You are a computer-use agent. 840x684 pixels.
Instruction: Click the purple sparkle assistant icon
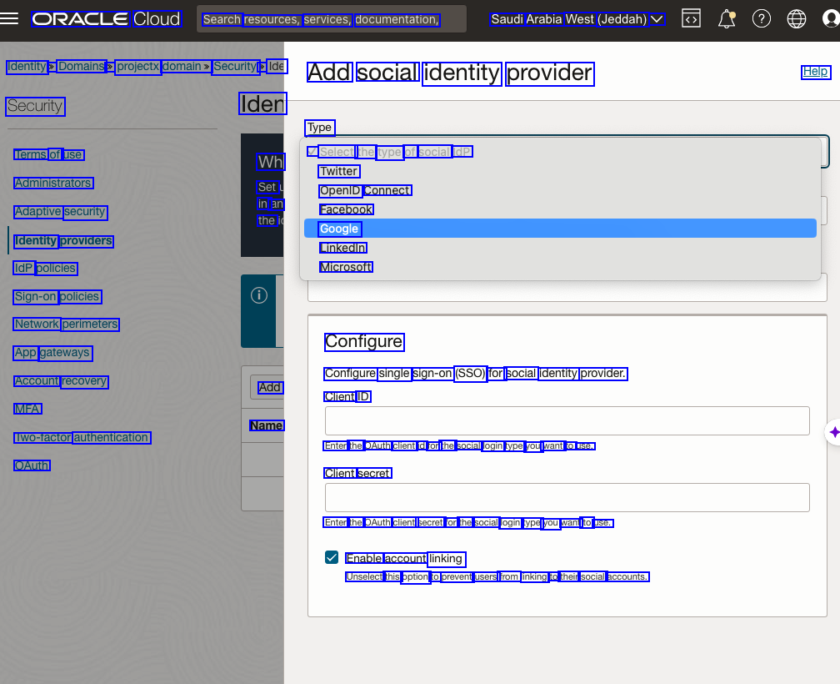coord(834,432)
